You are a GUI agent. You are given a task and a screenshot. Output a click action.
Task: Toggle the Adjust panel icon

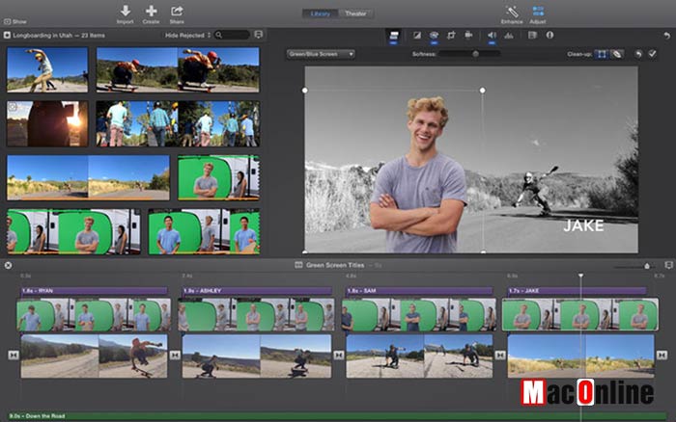pyautogui.click(x=538, y=12)
